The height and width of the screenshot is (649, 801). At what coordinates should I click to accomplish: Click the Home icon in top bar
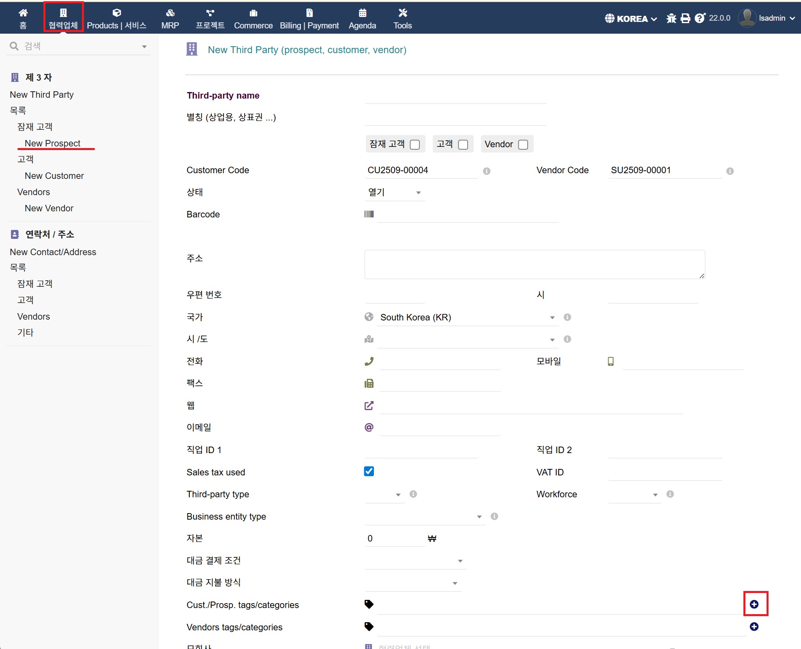tap(23, 13)
